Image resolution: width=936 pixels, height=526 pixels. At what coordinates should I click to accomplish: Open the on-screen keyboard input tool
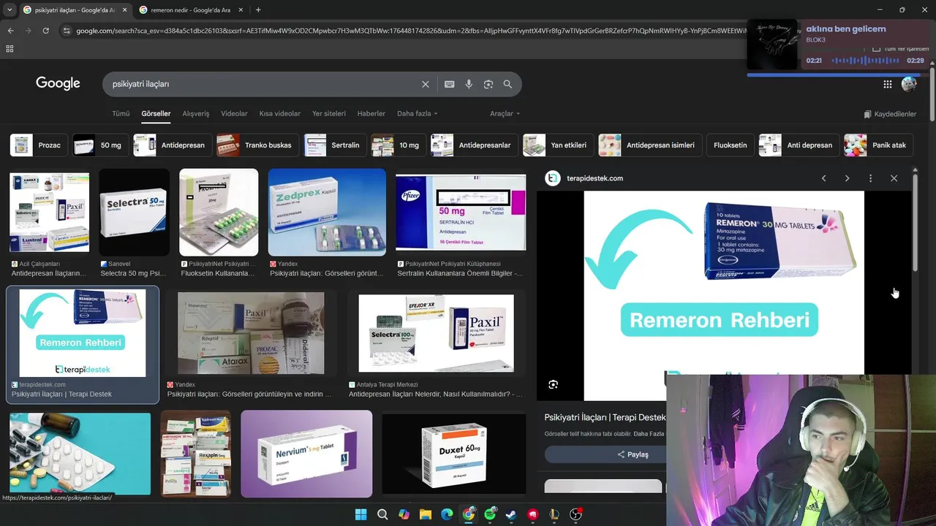pos(449,84)
